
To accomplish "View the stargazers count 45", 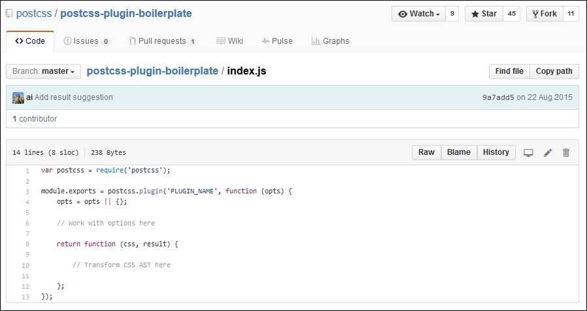I will click(x=511, y=14).
